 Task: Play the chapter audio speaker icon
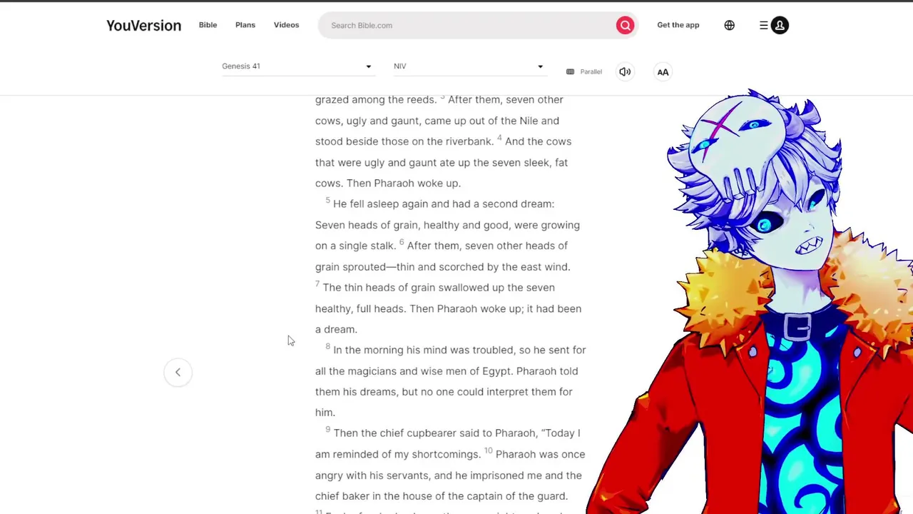(x=625, y=72)
